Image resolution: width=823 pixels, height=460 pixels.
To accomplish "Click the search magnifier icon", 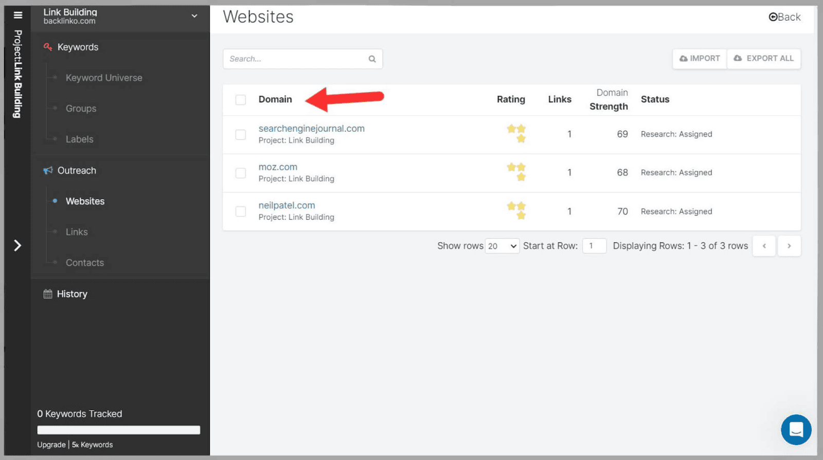I will point(372,59).
